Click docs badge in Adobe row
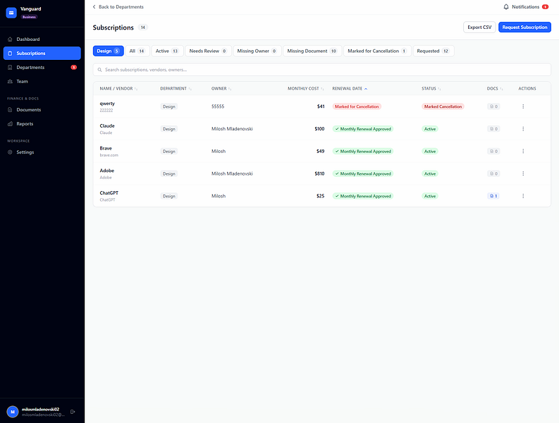Image resolution: width=559 pixels, height=423 pixels. (x=493, y=173)
